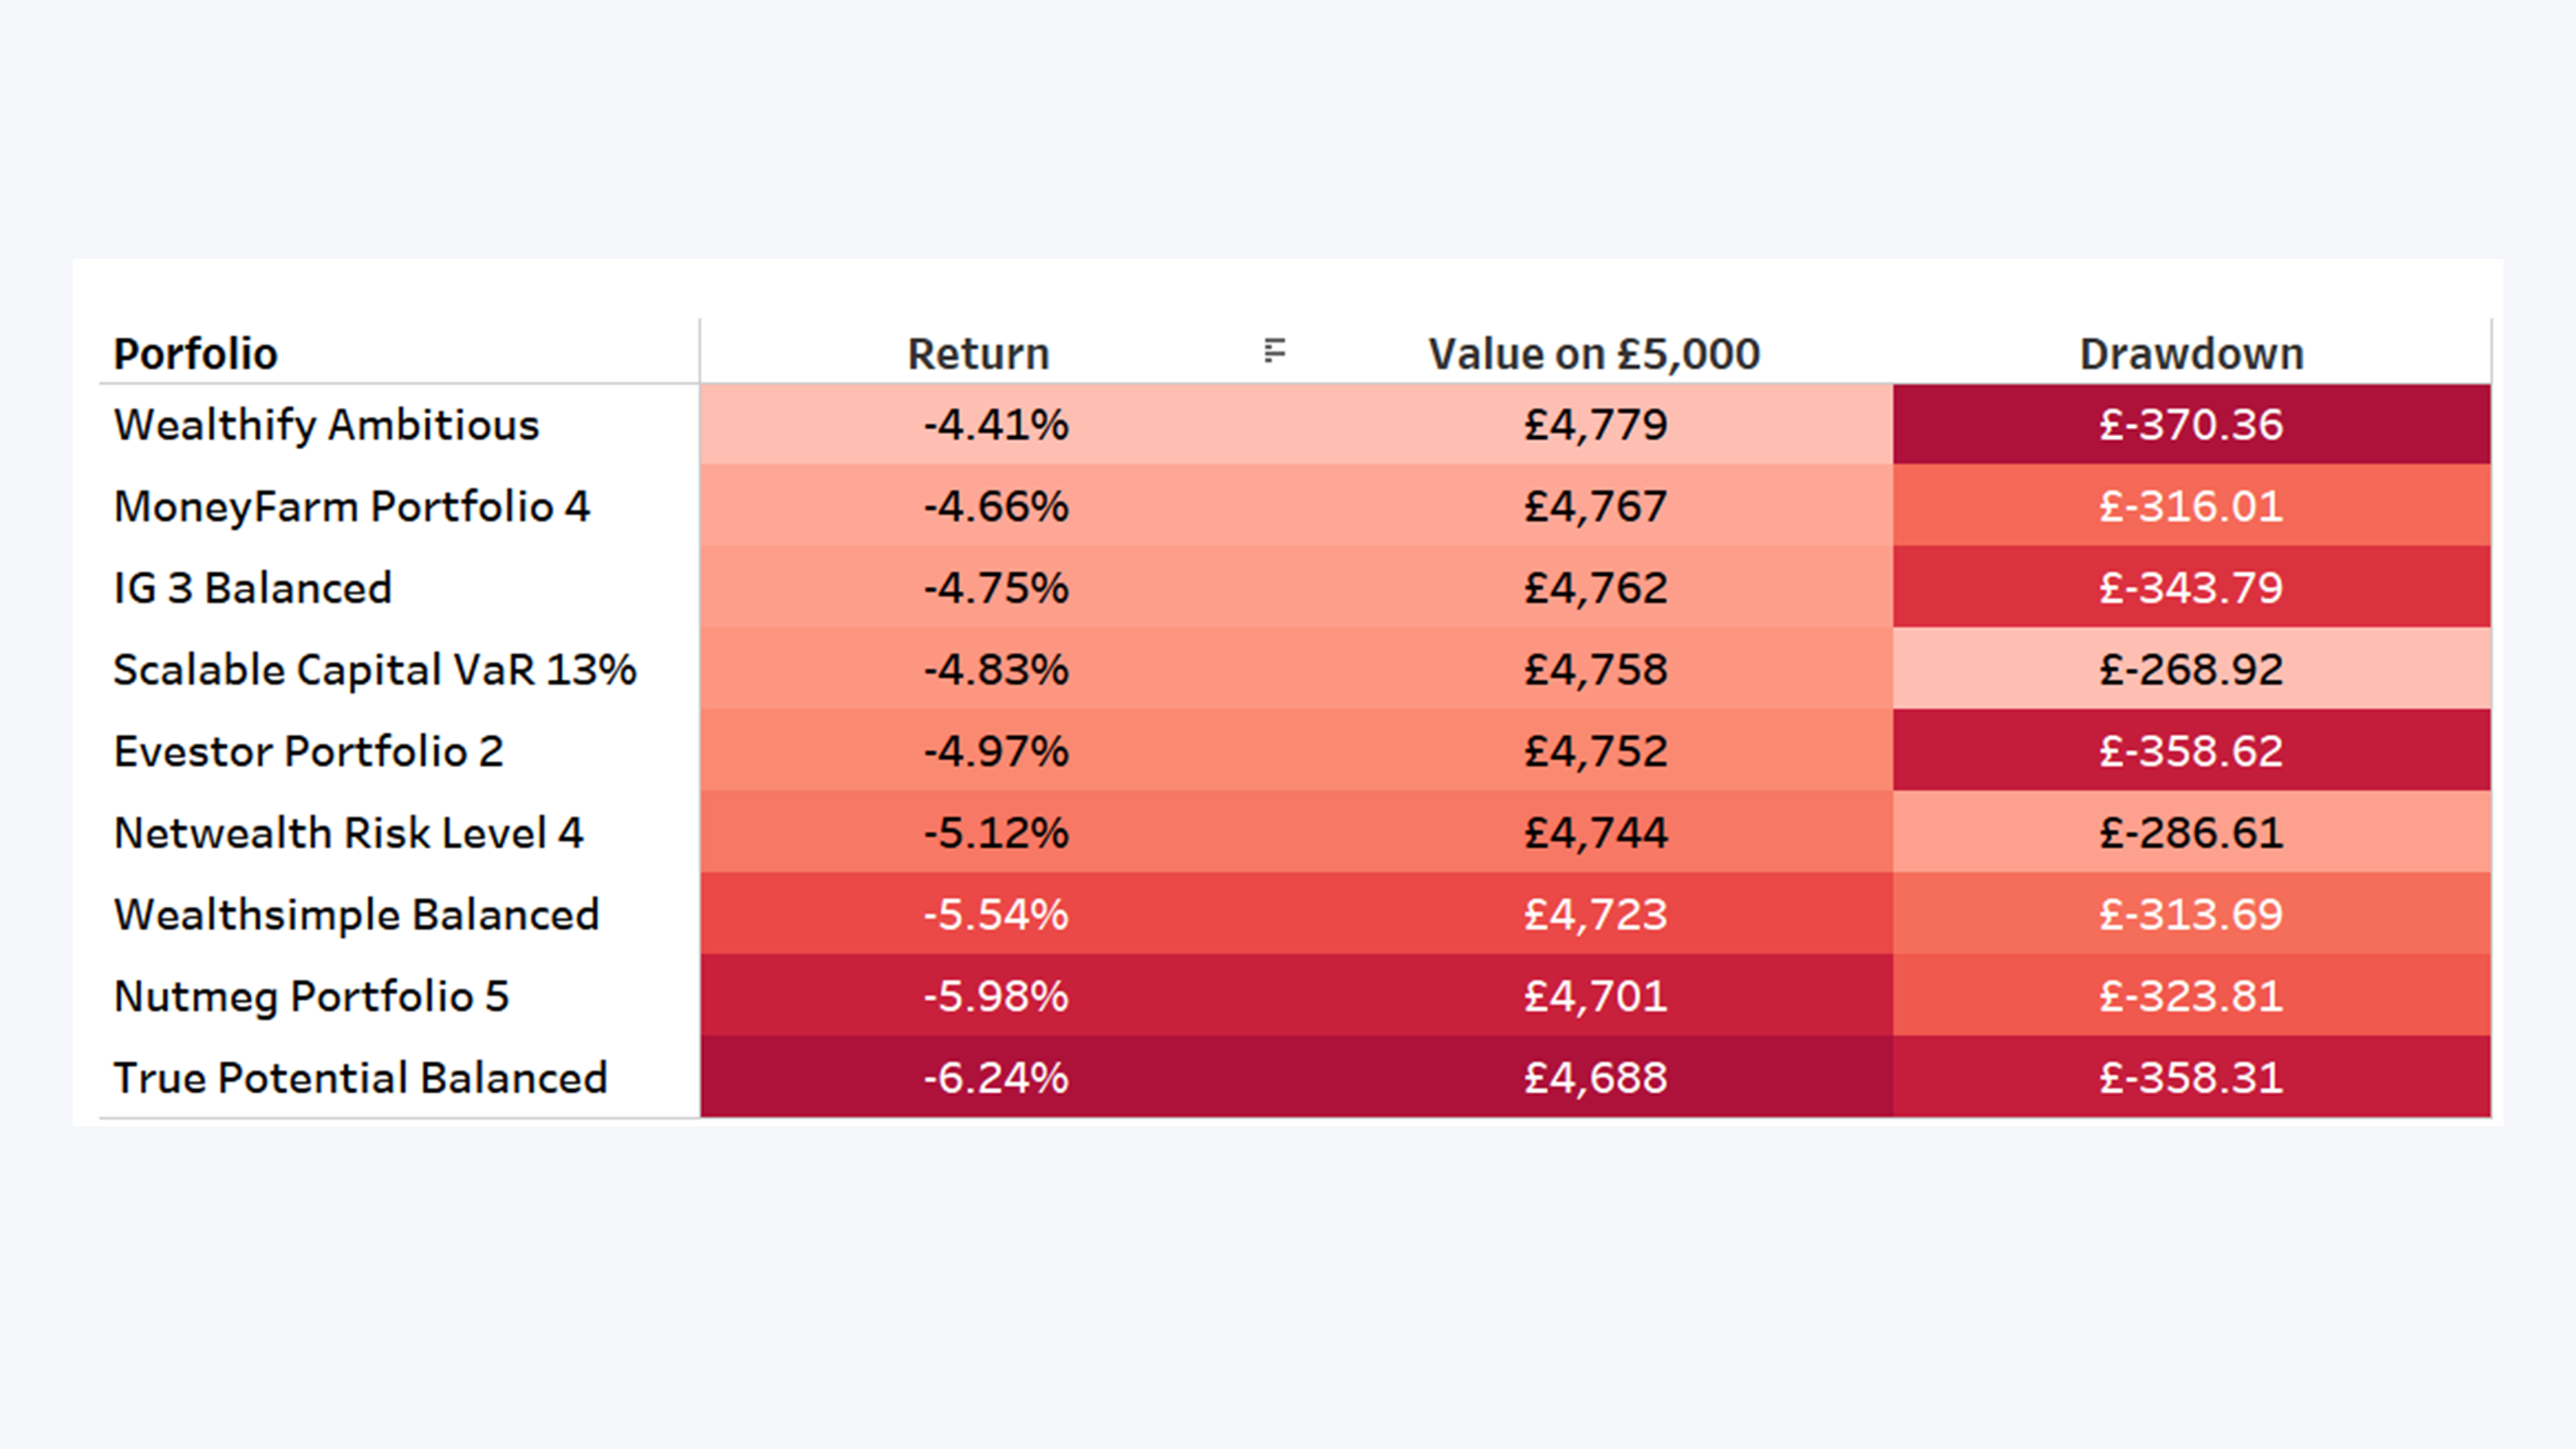This screenshot has width=2576, height=1449.
Task: Click the -5.54% return cell
Action: click(x=996, y=914)
